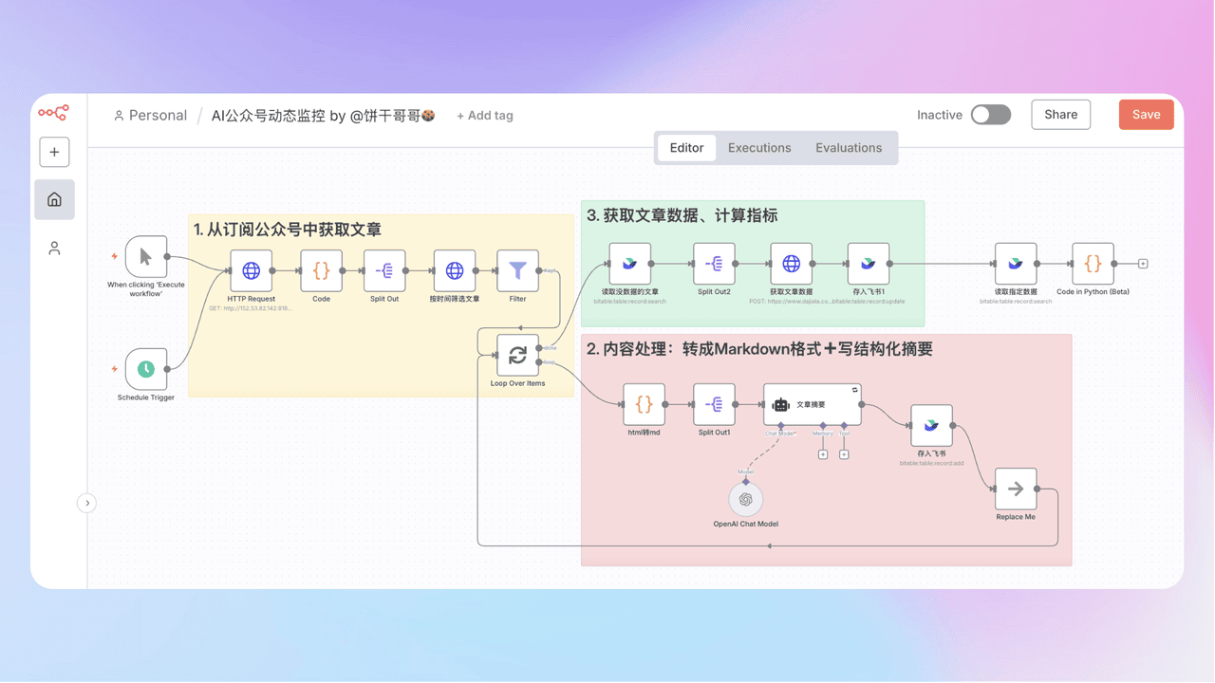Switch to the Executions tab
1215x683 pixels.
point(759,148)
